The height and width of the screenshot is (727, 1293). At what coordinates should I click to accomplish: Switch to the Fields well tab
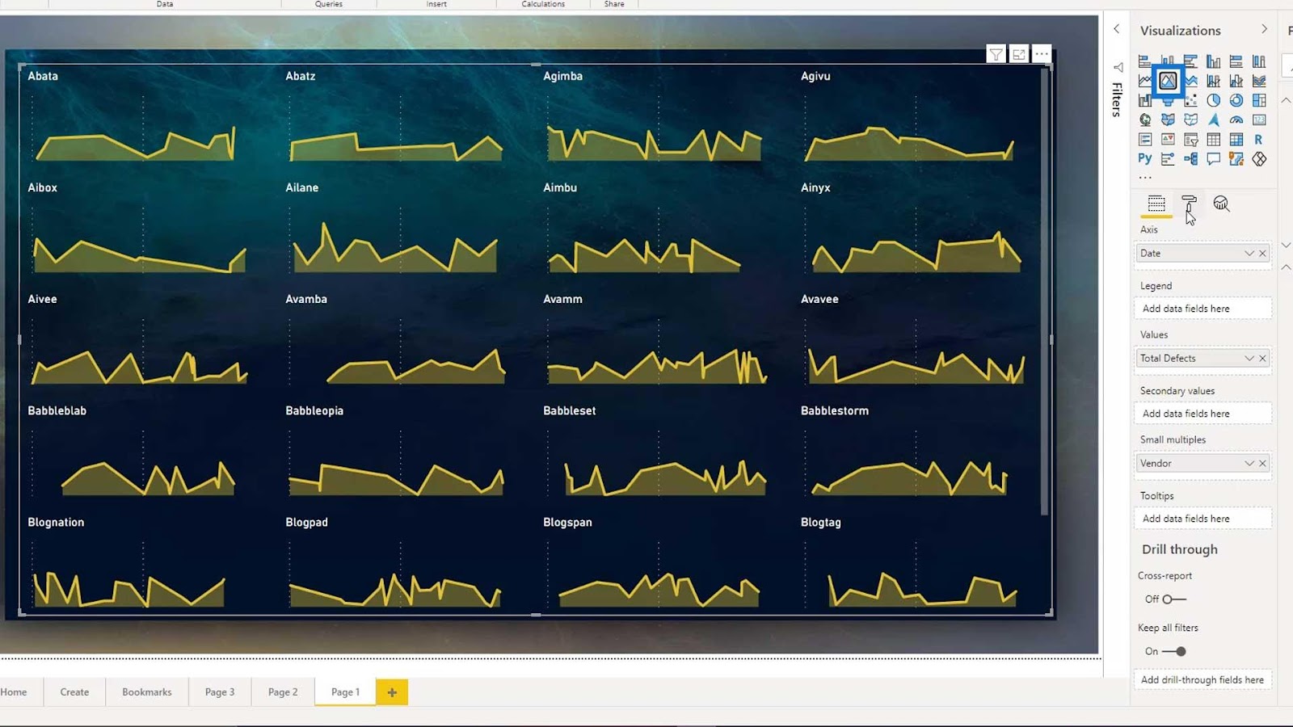point(1156,204)
